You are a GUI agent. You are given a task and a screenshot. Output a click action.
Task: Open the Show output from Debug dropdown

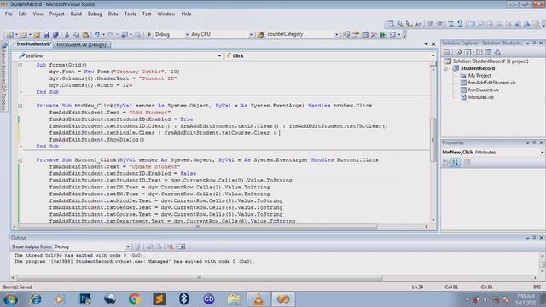[x=128, y=246]
